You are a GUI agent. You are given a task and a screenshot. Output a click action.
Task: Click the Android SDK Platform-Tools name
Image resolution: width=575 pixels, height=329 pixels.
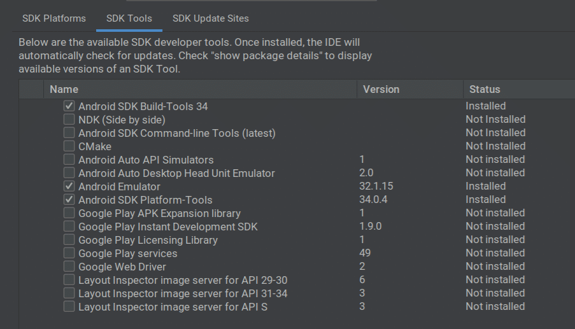tap(145, 200)
